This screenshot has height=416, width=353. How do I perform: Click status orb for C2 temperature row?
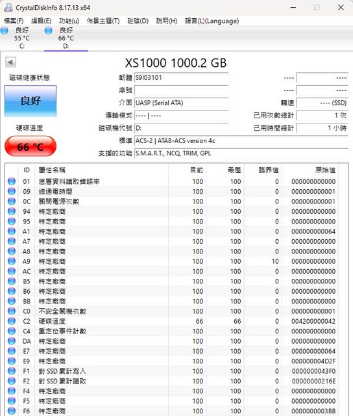12,321
